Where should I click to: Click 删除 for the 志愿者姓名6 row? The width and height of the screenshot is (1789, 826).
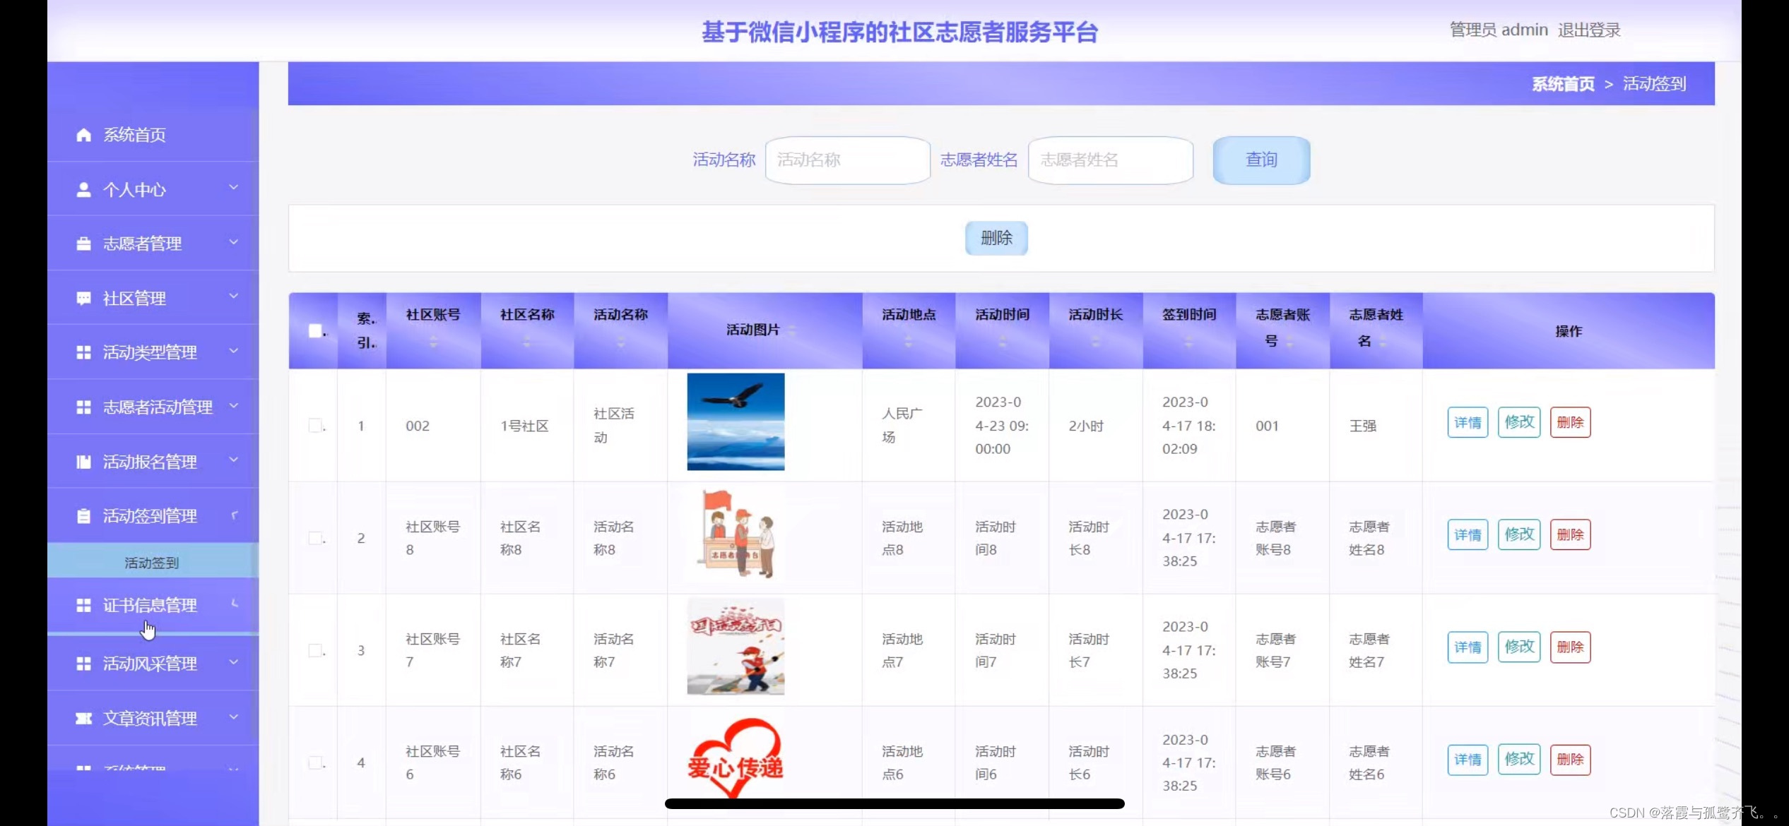click(x=1570, y=760)
